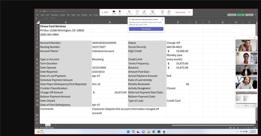Open the Formulas tab
Viewport: 261px width, 136px height.
(x=62, y=15)
